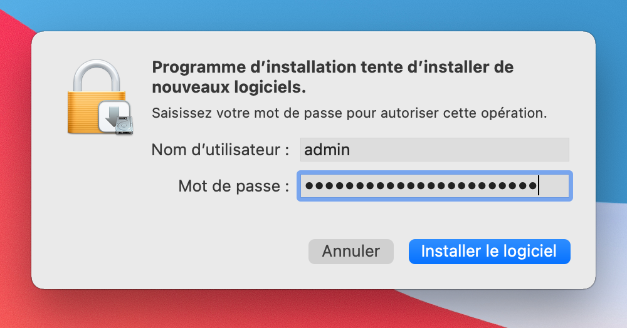Focus the Nom d'utilisateur field
The height and width of the screenshot is (328, 627).
(434, 150)
